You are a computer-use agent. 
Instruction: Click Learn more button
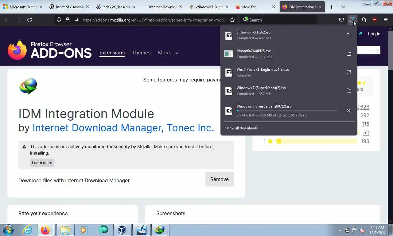[x=42, y=163]
